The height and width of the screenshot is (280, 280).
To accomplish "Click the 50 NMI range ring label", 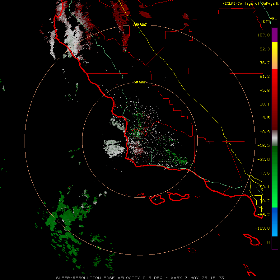I will click(140, 82).
